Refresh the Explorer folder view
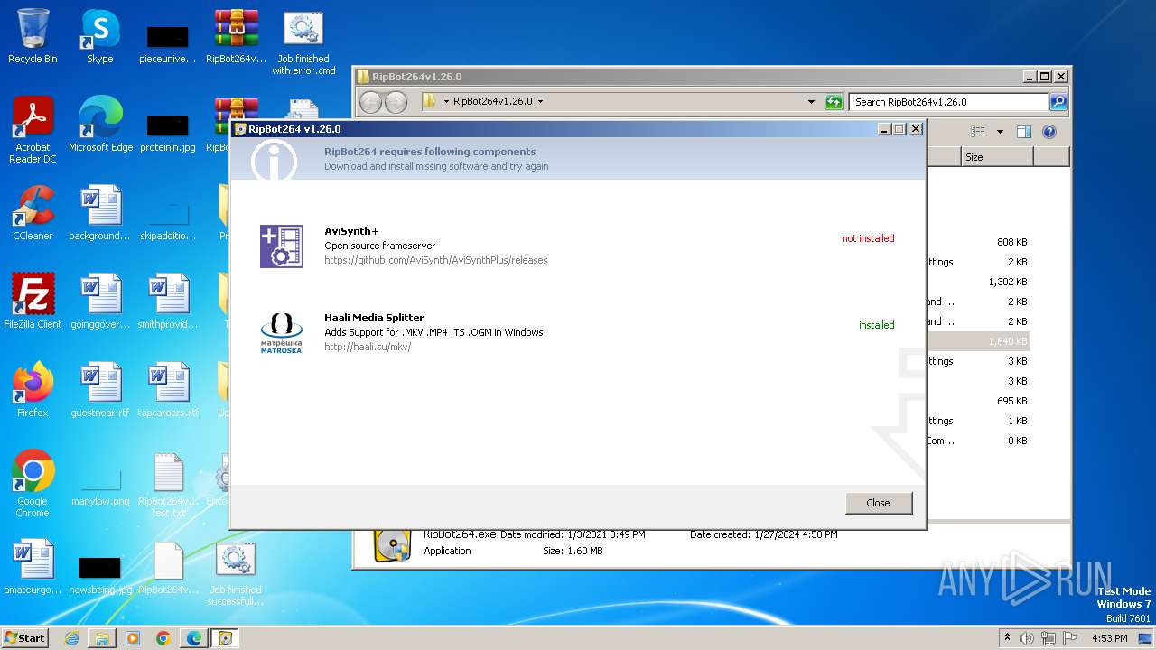Viewport: 1156px width, 650px height. [834, 102]
